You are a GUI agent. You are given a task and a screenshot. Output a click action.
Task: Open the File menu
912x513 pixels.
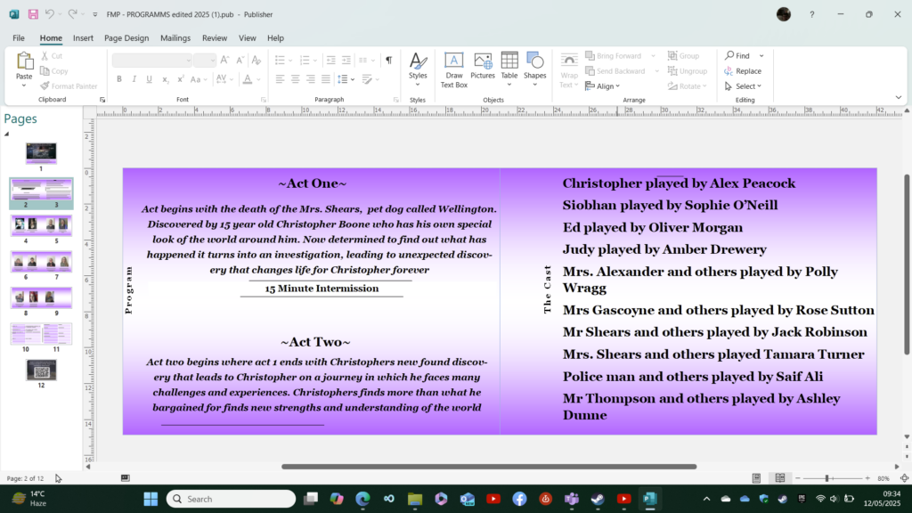19,37
